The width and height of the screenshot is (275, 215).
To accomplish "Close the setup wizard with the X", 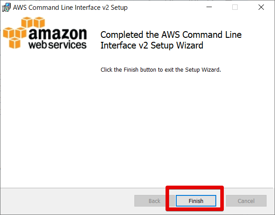I will (x=261, y=8).
